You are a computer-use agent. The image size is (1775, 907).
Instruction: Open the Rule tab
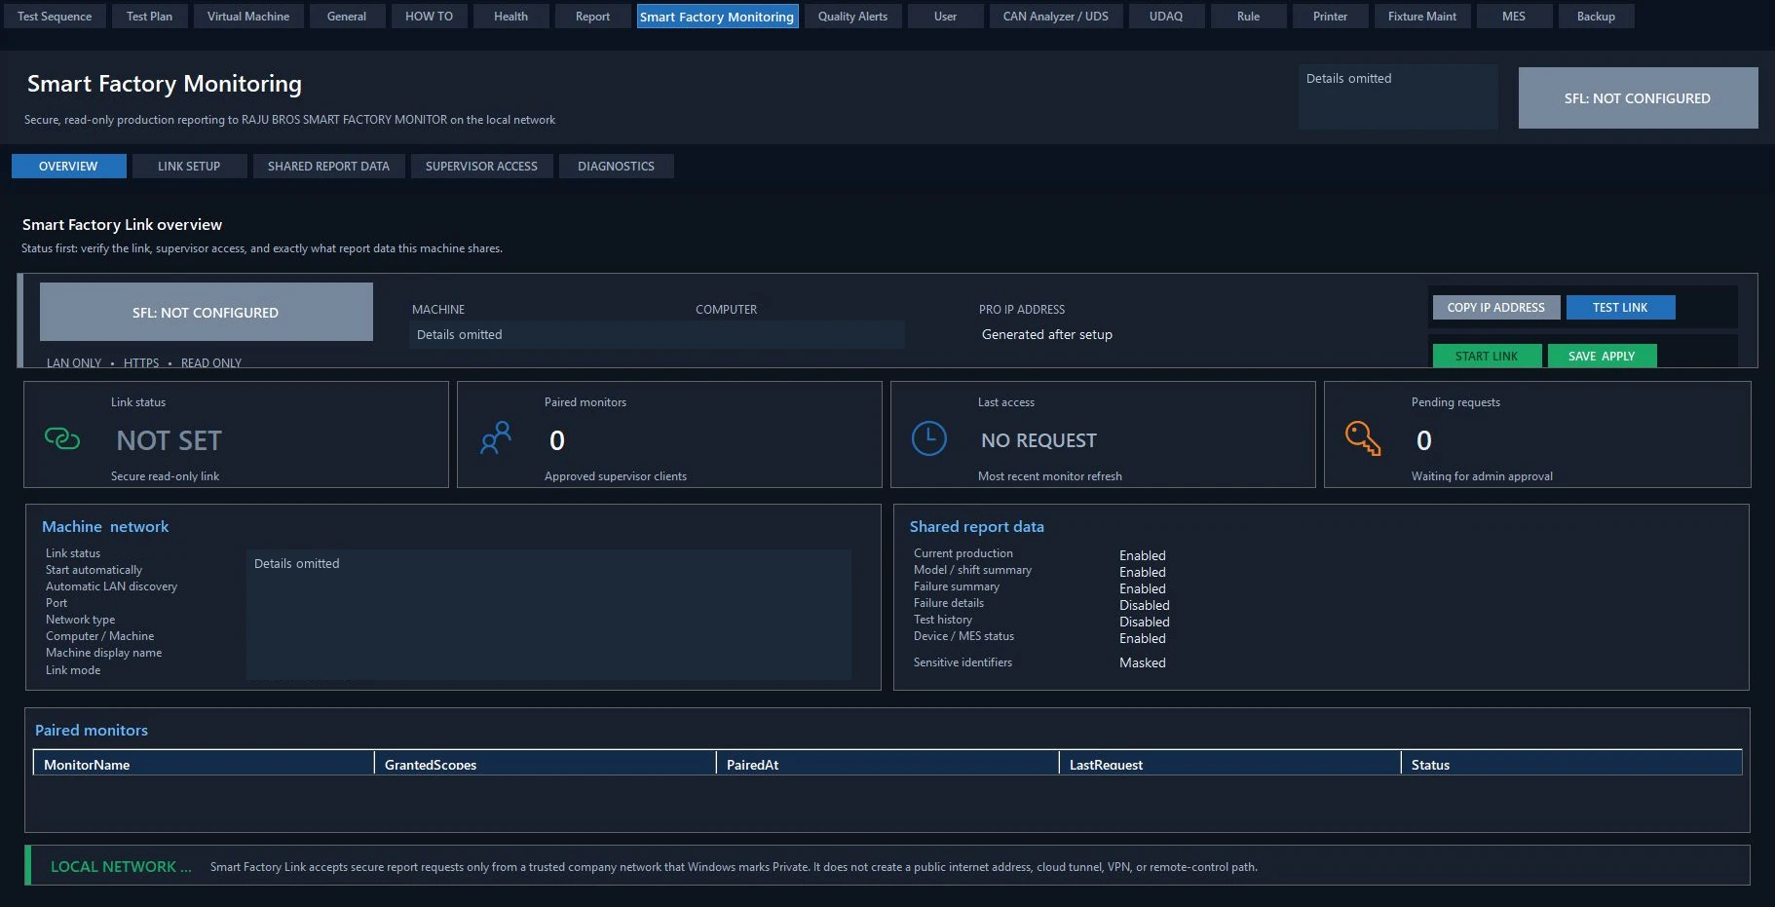tap(1248, 17)
